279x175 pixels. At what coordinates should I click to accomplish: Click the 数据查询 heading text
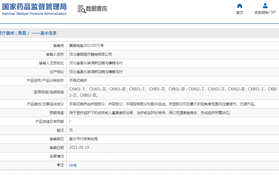[96, 9]
